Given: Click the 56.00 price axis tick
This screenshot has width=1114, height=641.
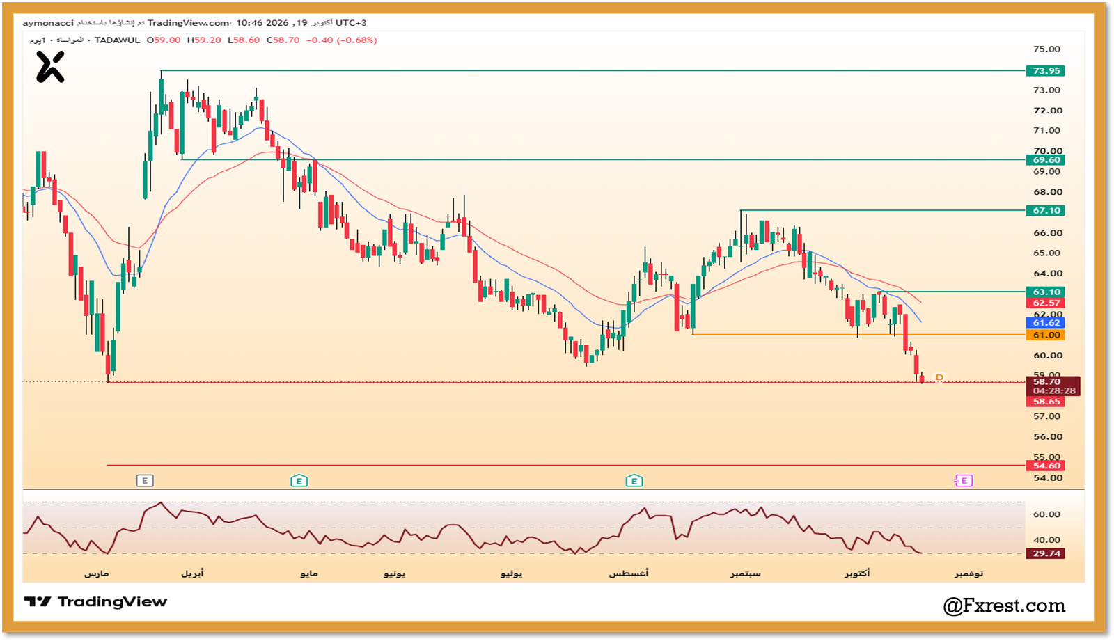Looking at the screenshot, I should tap(1048, 437).
